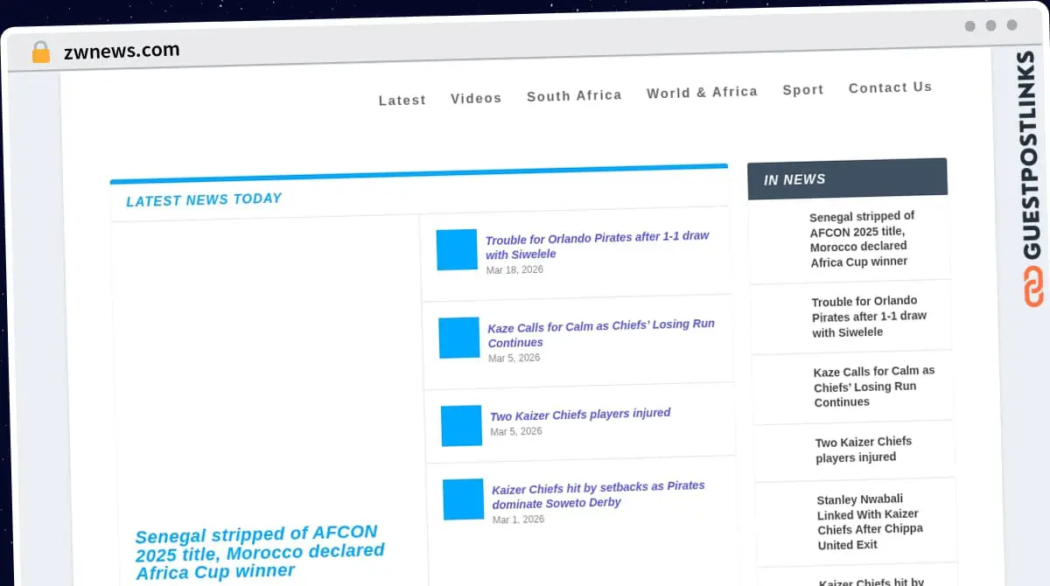The height and width of the screenshot is (586, 1050).
Task: Open the Latest menu item
Action: coord(402,100)
